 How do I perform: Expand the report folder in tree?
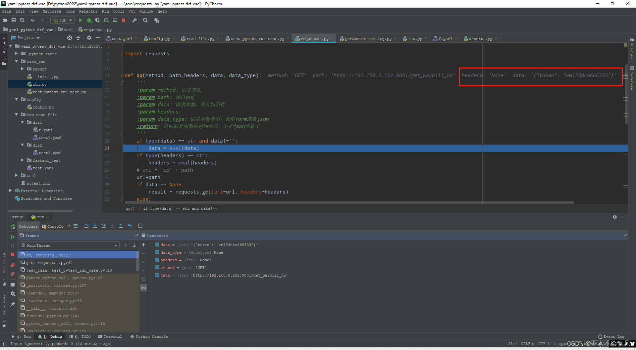[x=22, y=69]
